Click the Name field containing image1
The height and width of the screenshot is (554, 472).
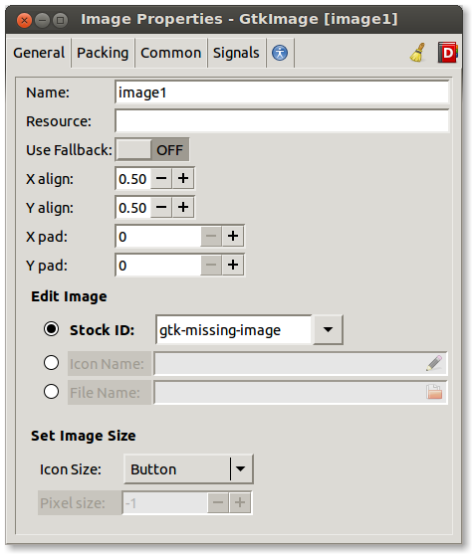pyautogui.click(x=282, y=92)
